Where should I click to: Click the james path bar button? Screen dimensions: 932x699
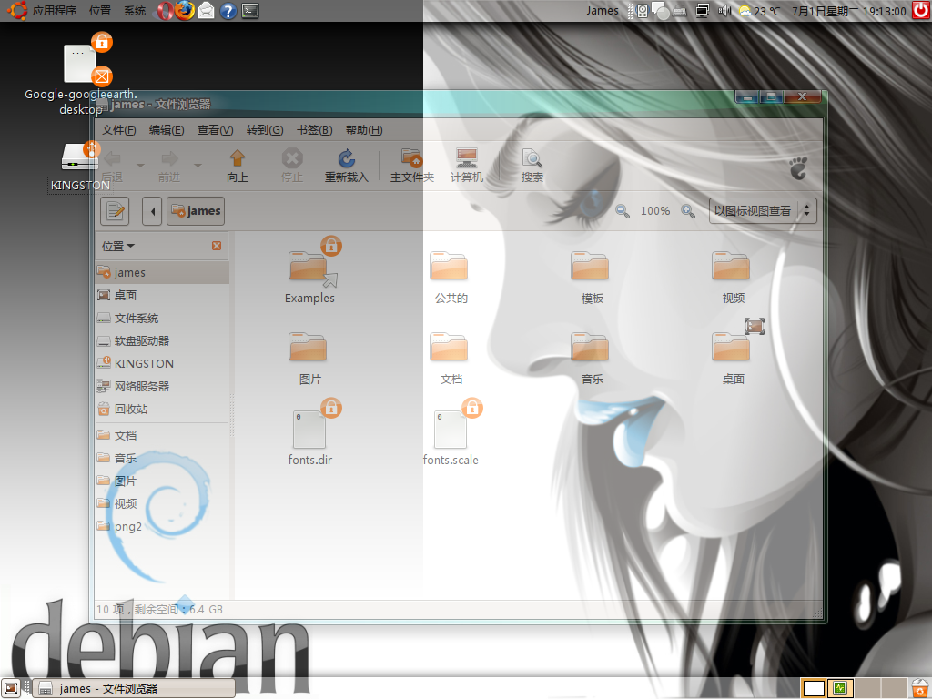[x=196, y=211]
